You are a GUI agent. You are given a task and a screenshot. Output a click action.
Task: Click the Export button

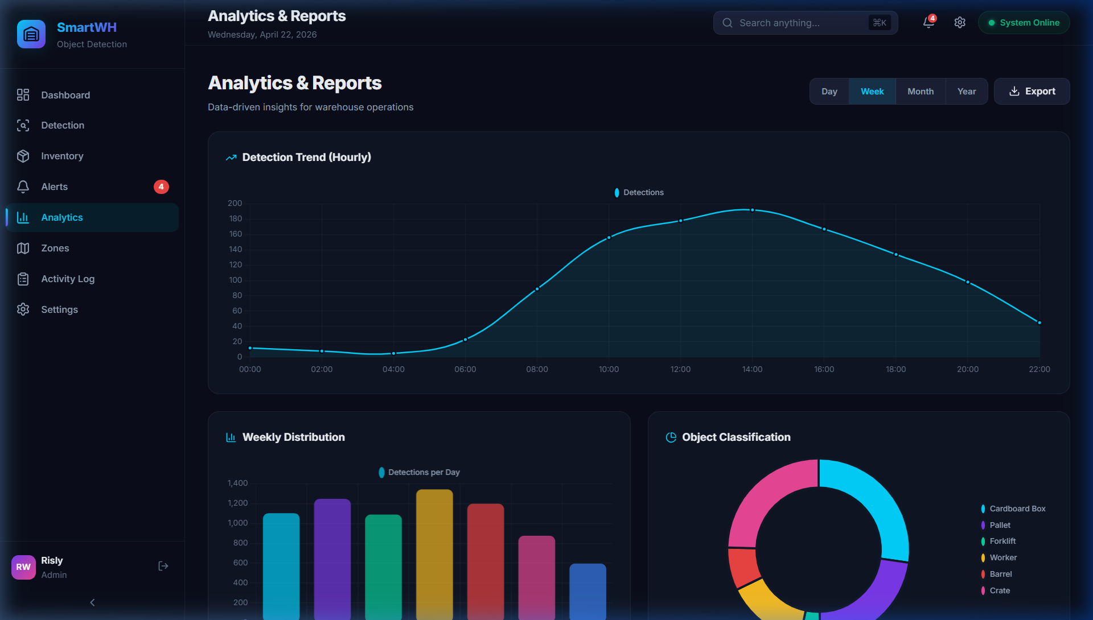coord(1032,92)
